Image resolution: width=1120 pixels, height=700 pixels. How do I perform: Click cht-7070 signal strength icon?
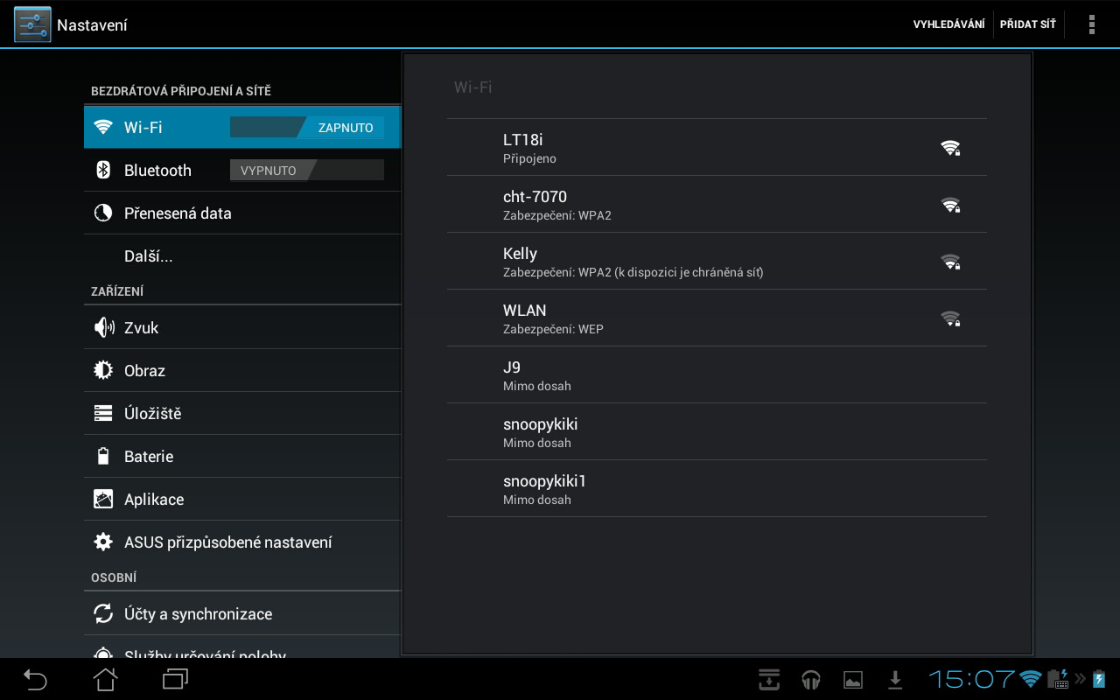coord(950,205)
